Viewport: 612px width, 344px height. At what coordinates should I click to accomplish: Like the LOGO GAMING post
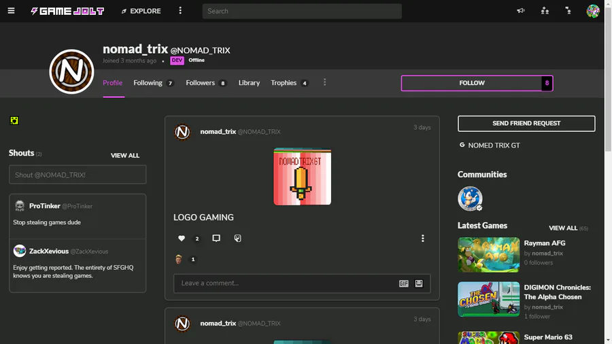pyautogui.click(x=182, y=239)
